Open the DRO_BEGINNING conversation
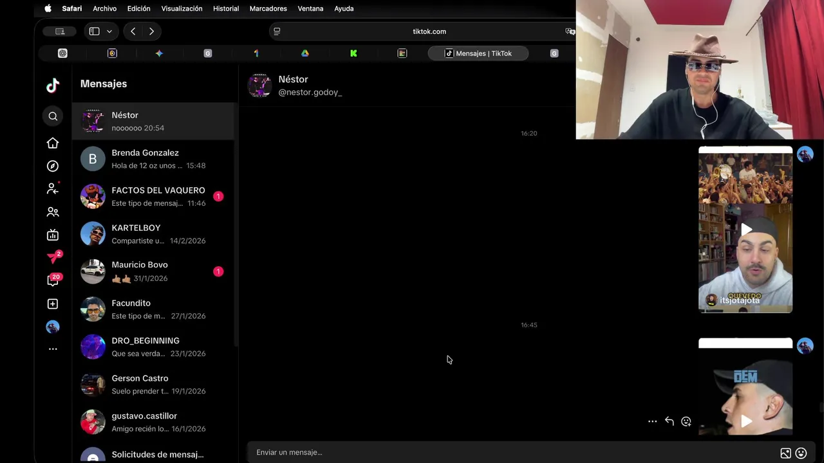Image resolution: width=824 pixels, height=463 pixels. coord(153,347)
